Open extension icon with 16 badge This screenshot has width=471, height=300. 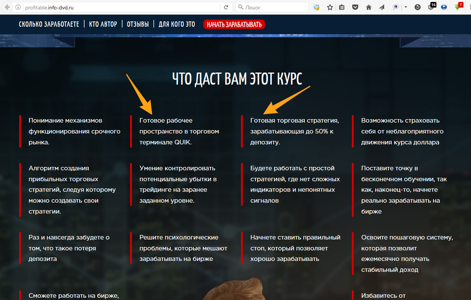[x=432, y=6]
